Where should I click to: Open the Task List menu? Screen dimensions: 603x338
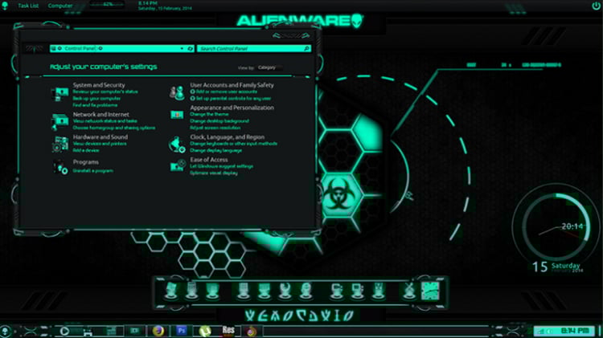(28, 6)
